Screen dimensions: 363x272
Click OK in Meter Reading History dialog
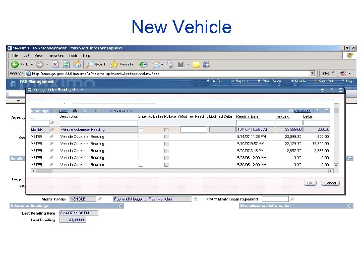click(x=310, y=183)
